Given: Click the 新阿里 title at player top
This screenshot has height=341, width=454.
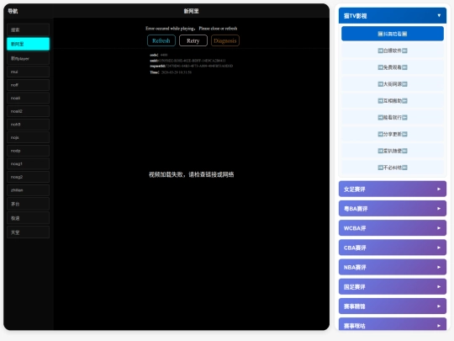Looking at the screenshot, I should (x=192, y=11).
